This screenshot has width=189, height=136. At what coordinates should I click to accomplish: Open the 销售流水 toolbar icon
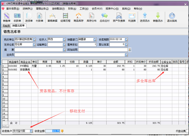158,17
